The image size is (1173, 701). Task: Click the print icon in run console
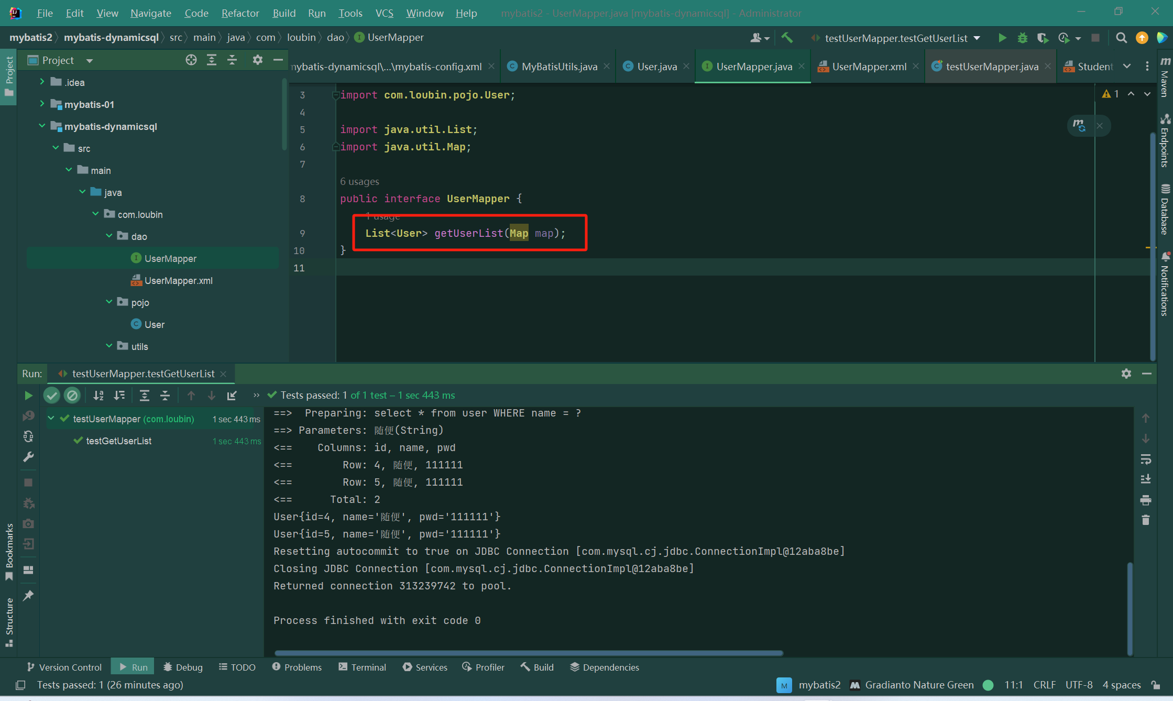tap(1146, 500)
